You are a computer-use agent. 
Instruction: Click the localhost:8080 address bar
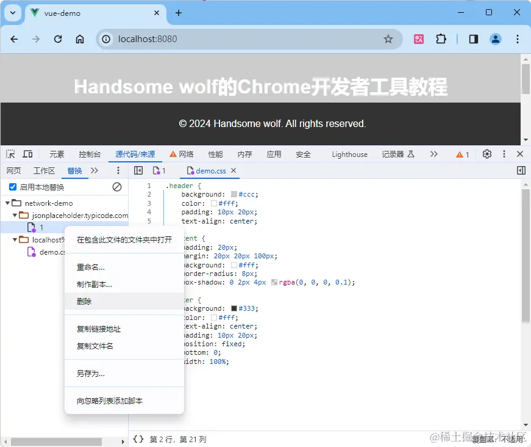pyautogui.click(x=249, y=39)
